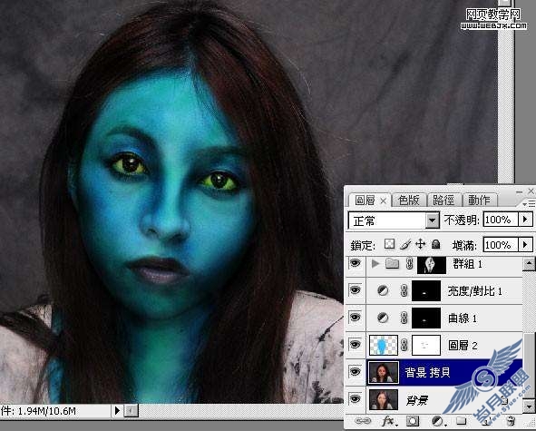Switch to the 圖層 tab
The height and width of the screenshot is (431, 536).
click(365, 201)
